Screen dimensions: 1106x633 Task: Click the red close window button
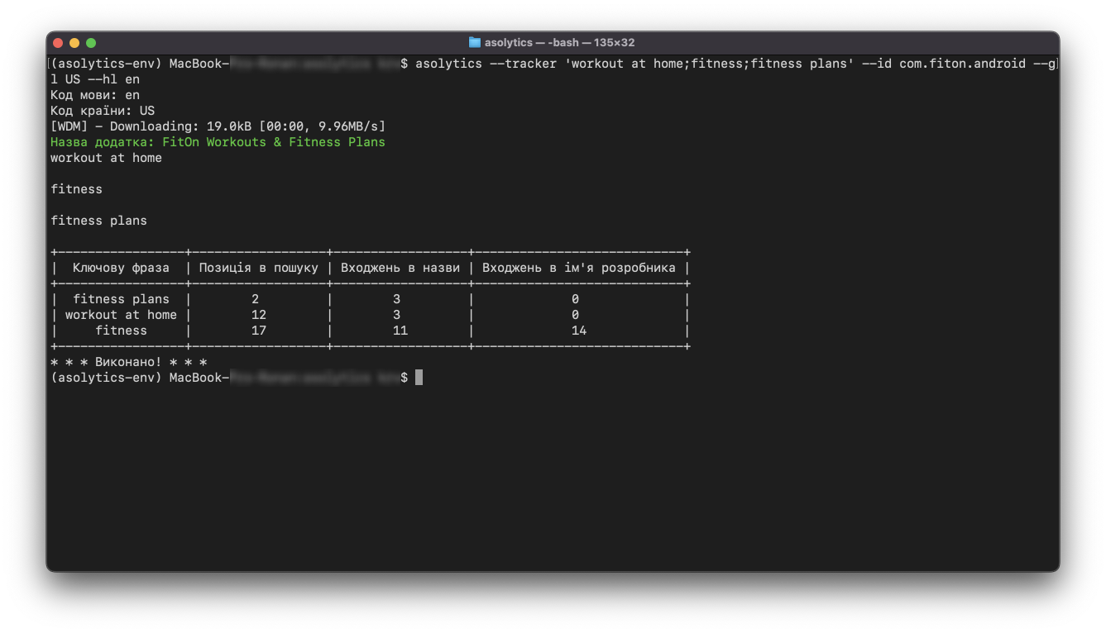[x=58, y=42]
